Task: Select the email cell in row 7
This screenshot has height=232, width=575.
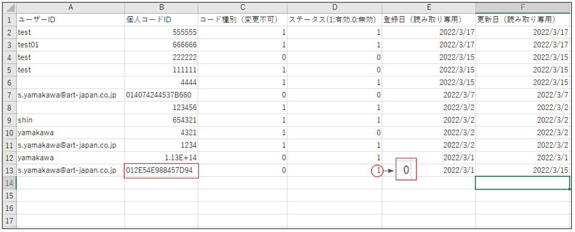Action: point(70,95)
